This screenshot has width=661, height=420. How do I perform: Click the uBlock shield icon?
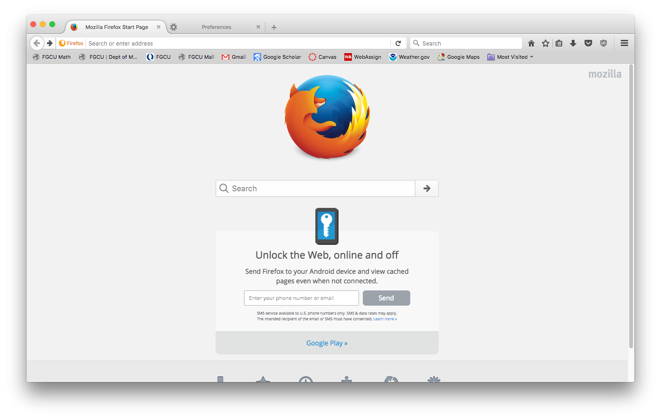[604, 43]
